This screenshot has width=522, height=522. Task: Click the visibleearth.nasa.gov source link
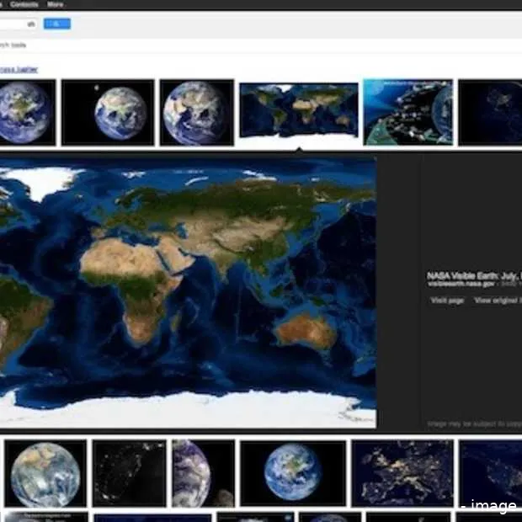461,284
